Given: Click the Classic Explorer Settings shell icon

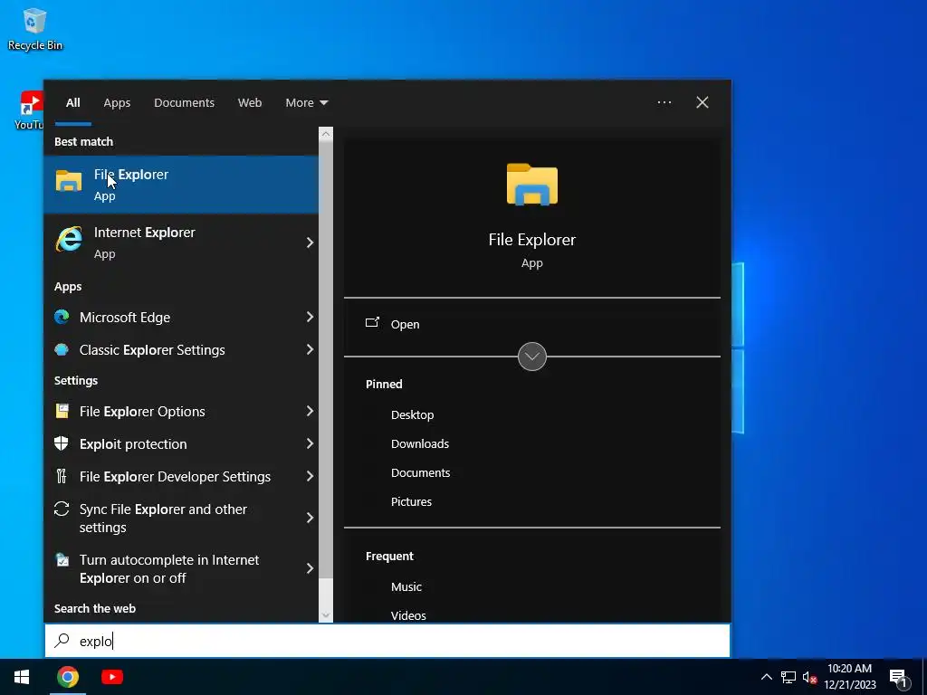Looking at the screenshot, I should tap(62, 349).
